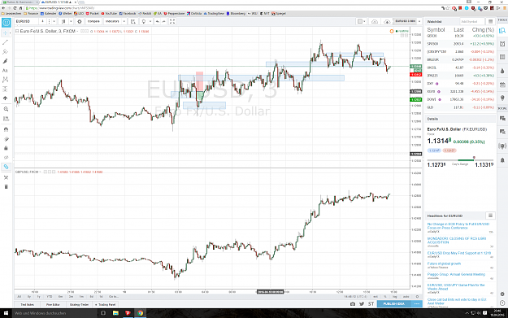Hide all drawings eye icon

coord(6,158)
